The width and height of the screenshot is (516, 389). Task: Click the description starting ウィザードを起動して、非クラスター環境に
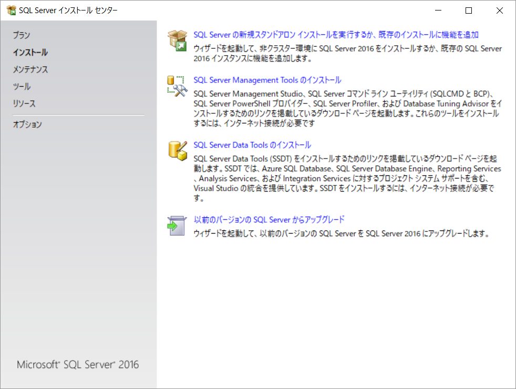pos(347,53)
